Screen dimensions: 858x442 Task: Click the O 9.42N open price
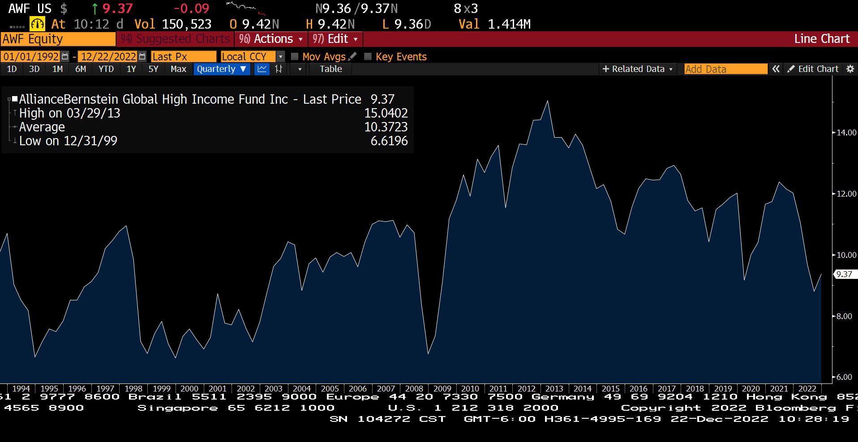254,24
